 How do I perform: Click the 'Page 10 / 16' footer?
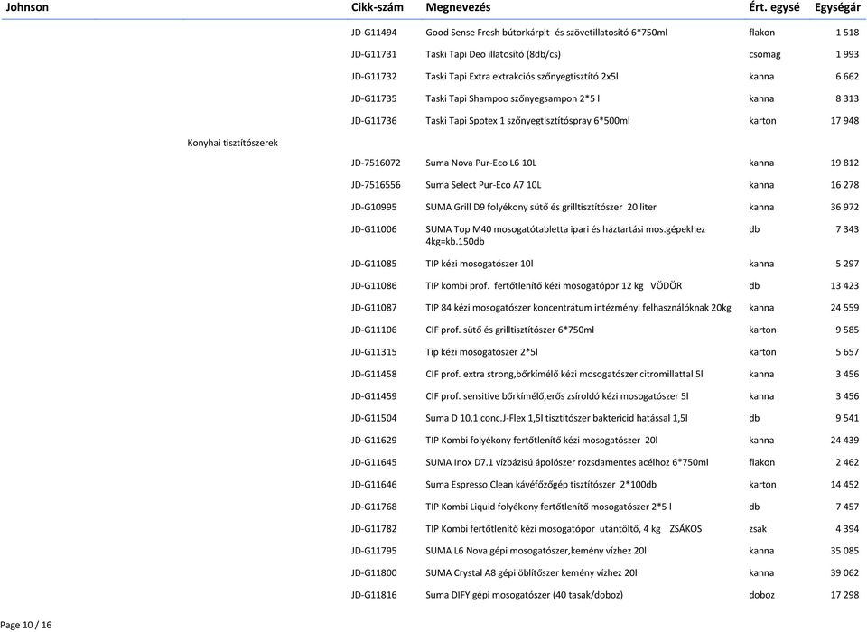26,625
